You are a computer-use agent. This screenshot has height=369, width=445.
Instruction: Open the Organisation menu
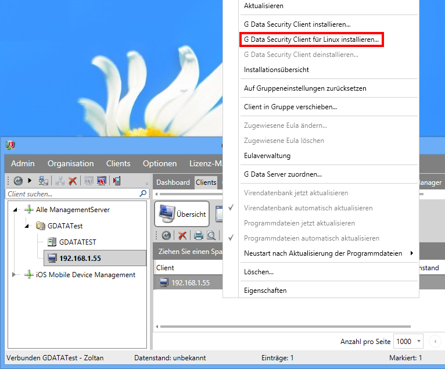71,163
